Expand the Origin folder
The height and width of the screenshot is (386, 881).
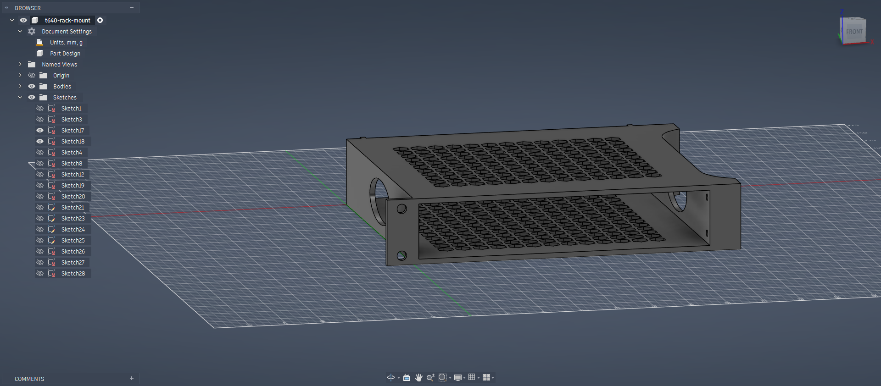20,75
